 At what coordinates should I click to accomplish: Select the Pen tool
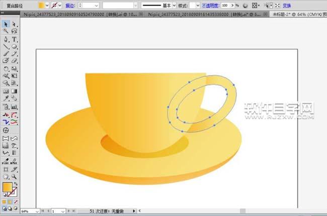coord(6,39)
